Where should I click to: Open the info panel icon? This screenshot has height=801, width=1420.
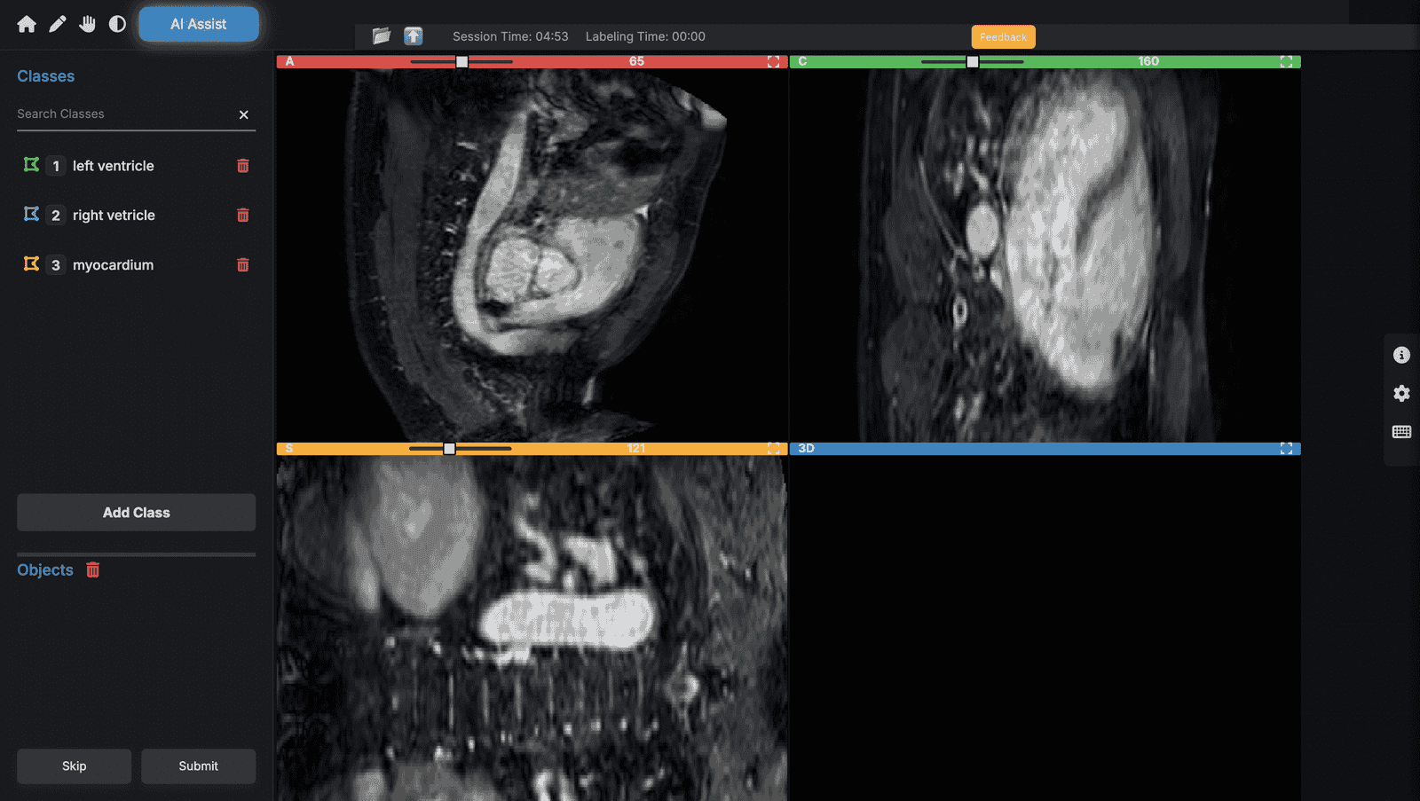[x=1401, y=355]
